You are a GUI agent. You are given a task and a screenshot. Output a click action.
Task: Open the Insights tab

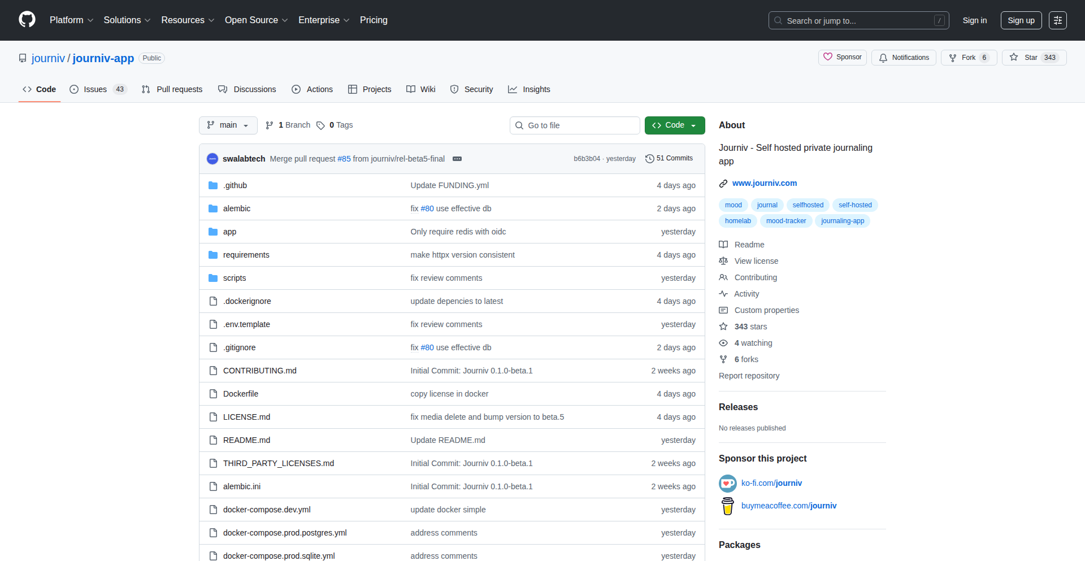pos(529,89)
